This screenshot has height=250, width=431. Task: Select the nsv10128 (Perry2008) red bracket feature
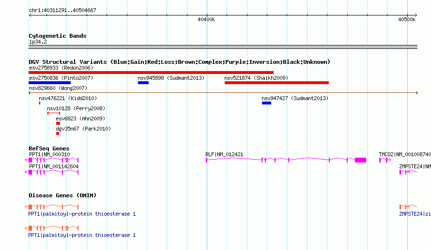[54, 113]
